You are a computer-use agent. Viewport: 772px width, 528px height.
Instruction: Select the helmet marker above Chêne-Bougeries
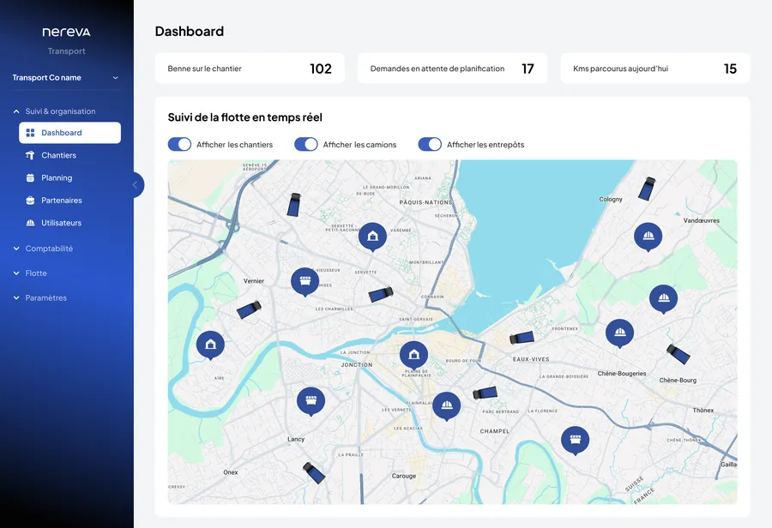(620, 333)
